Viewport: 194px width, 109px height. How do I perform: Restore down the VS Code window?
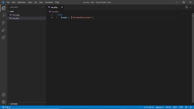click(x=184, y=2)
